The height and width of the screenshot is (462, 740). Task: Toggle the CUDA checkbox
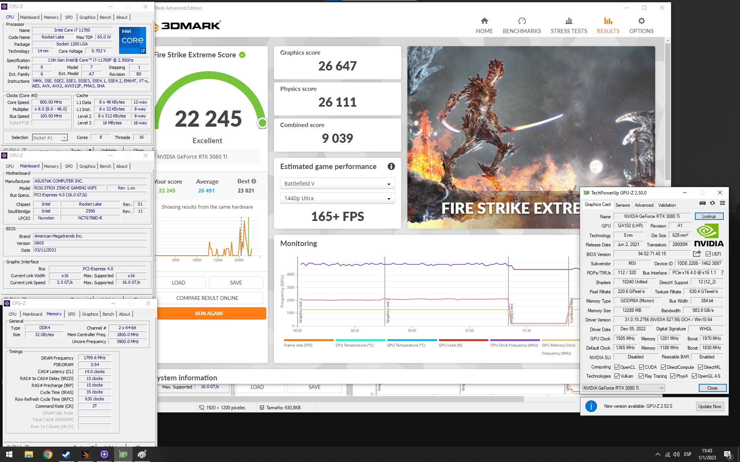(641, 367)
